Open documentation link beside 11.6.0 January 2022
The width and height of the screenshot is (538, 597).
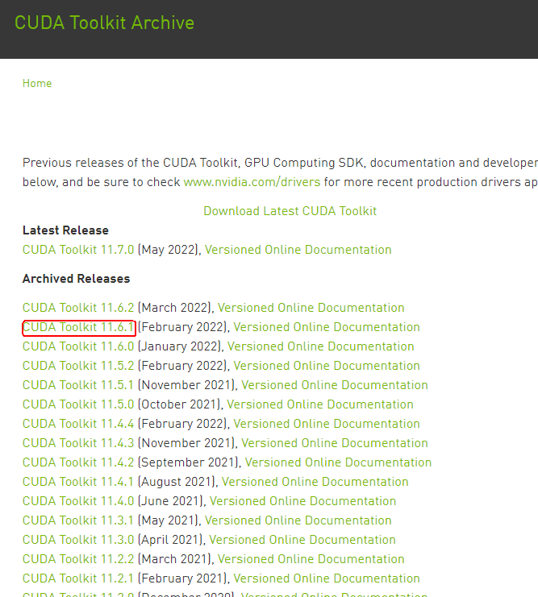[321, 346]
